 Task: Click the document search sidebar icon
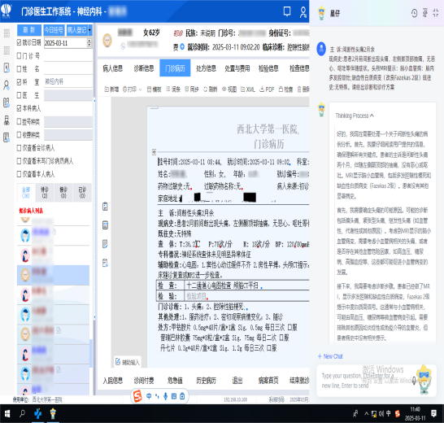point(7,137)
